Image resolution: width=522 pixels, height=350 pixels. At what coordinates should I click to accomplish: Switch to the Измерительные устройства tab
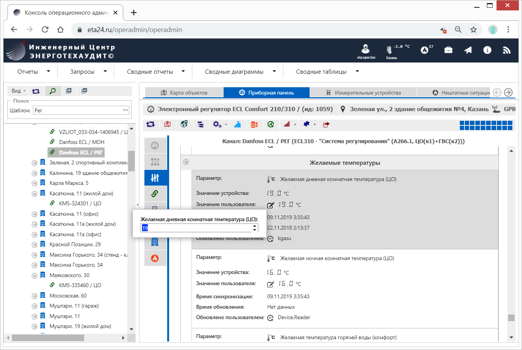click(363, 93)
